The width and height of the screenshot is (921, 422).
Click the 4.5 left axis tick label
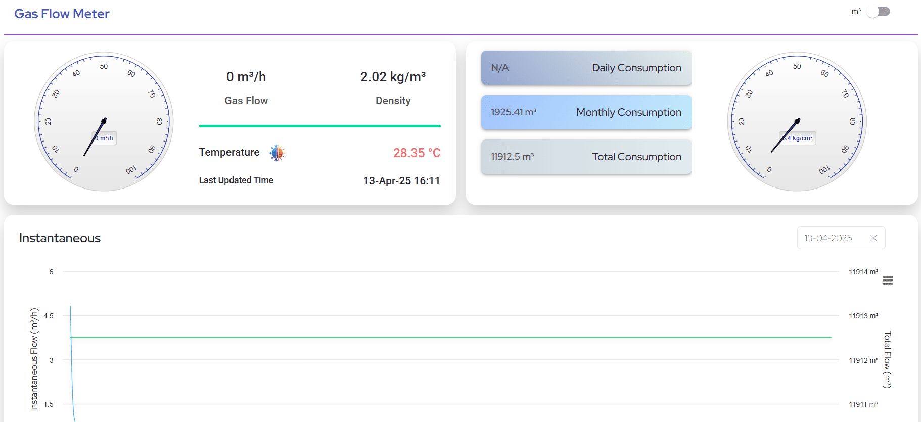click(49, 316)
